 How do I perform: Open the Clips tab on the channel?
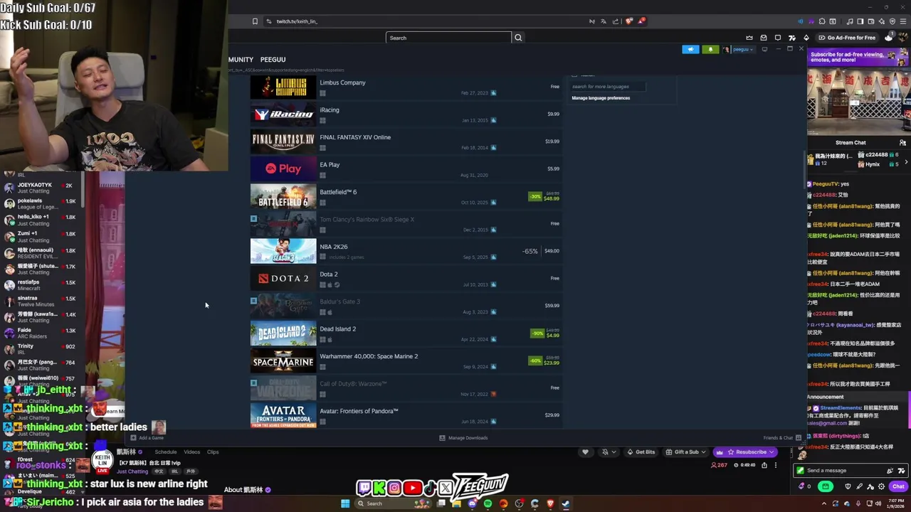click(213, 452)
